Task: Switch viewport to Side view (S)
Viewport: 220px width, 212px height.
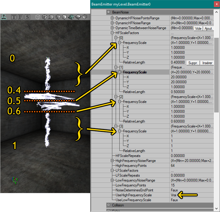Action: [x=27, y=17]
